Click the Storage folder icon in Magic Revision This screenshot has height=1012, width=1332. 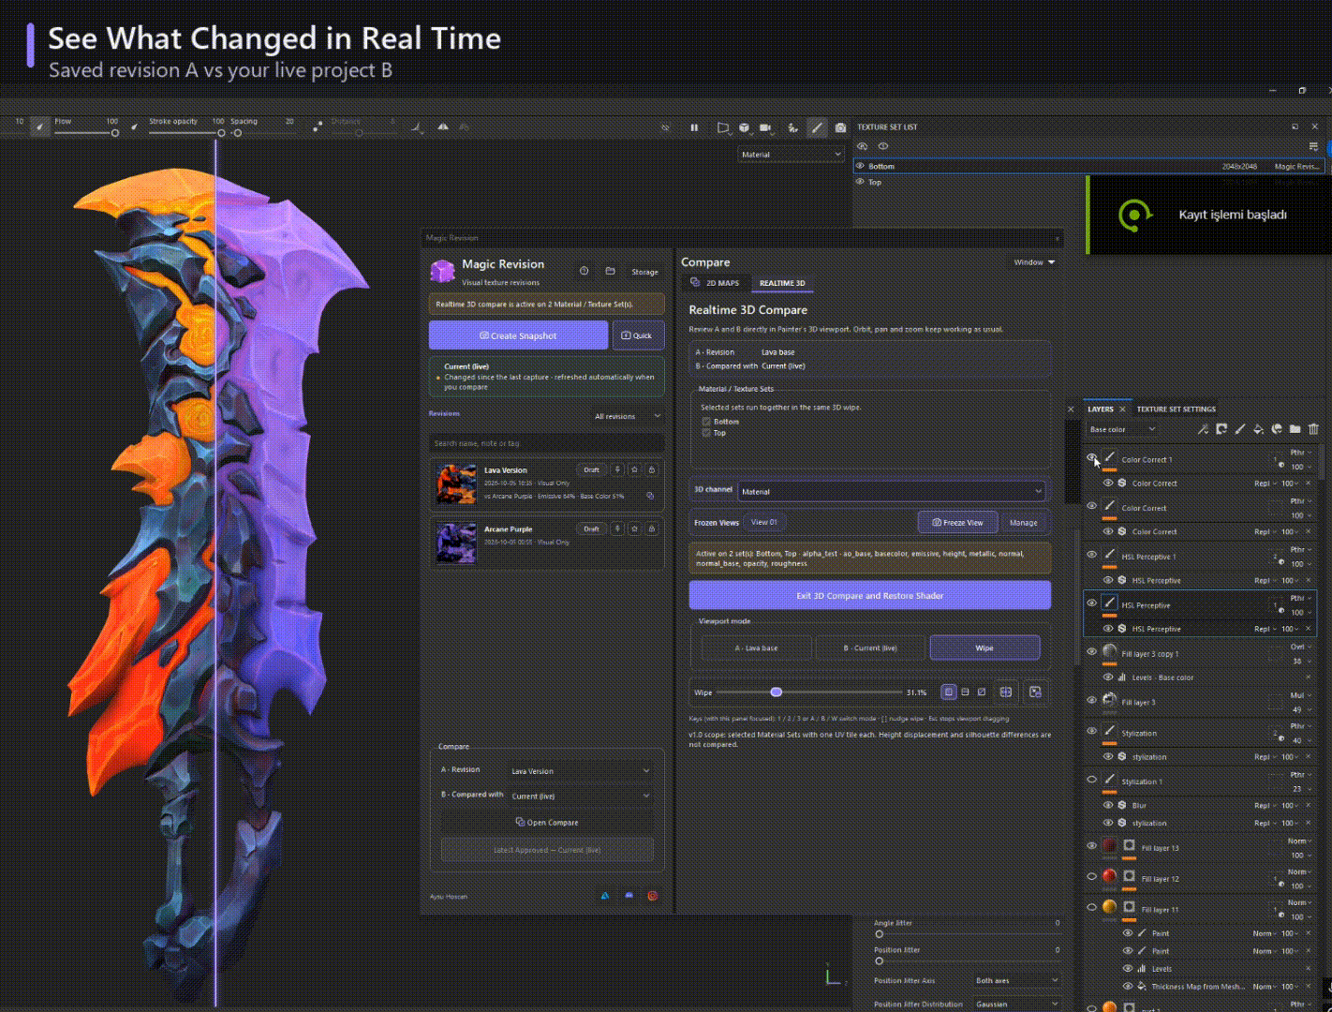610,271
